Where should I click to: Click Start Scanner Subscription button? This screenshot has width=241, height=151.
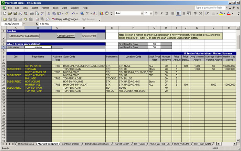24,36
